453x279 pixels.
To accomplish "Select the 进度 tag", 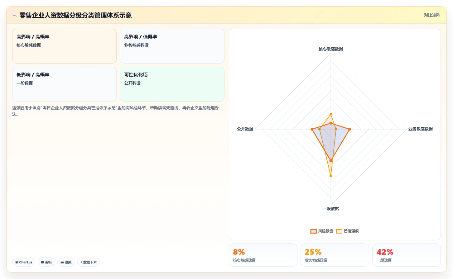I will (x=66, y=262).
